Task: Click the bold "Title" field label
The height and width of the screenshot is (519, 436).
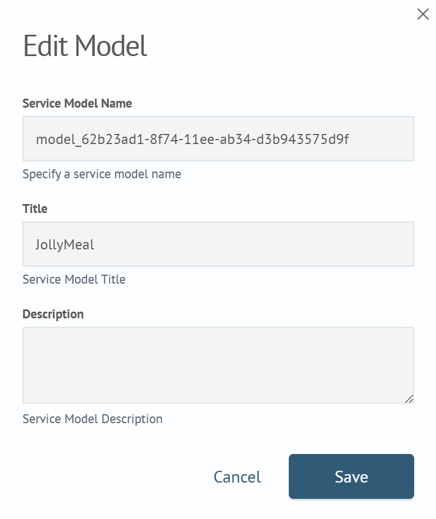Action: [35, 208]
